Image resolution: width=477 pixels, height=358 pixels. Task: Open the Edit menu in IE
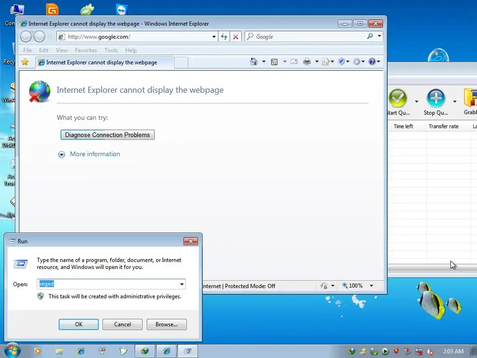(x=43, y=50)
